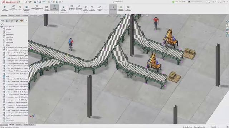The height and width of the screenshot is (128, 229).
Task: Select the Mates folder in tree
Action: (x=6, y=118)
